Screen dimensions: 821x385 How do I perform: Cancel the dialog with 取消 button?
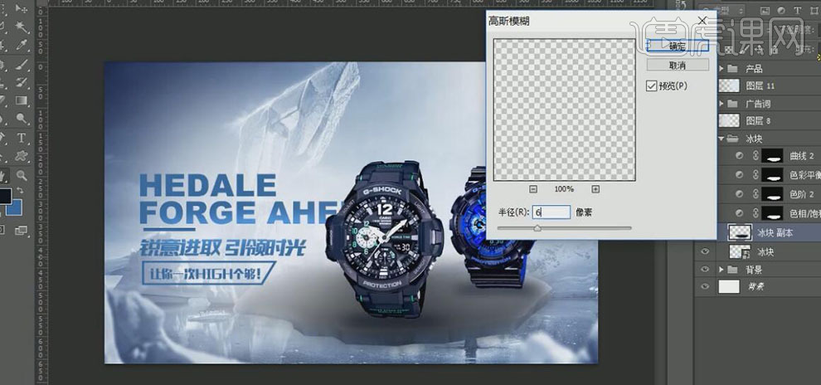pyautogui.click(x=678, y=65)
